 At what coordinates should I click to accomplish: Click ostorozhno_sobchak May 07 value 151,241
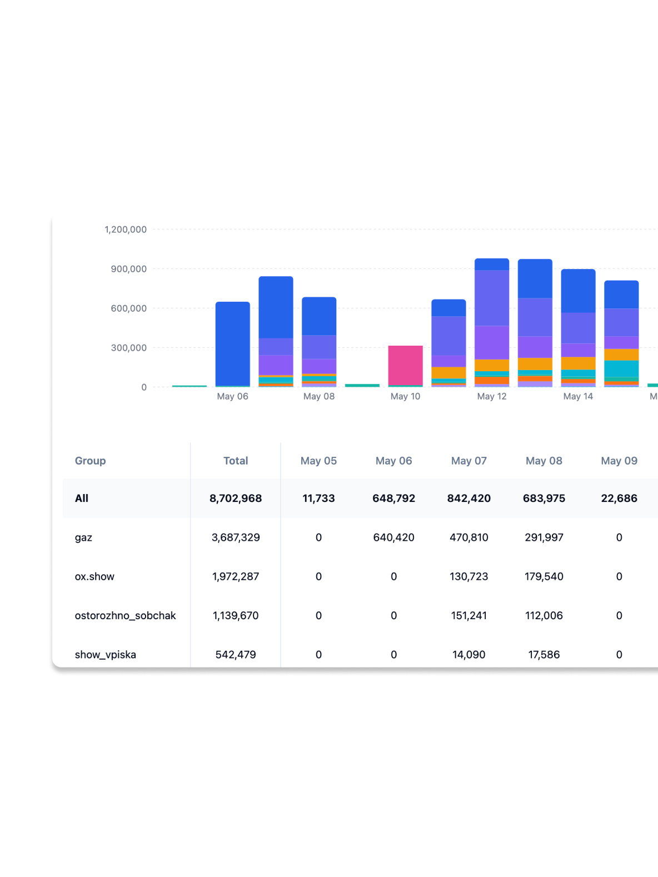click(x=468, y=615)
